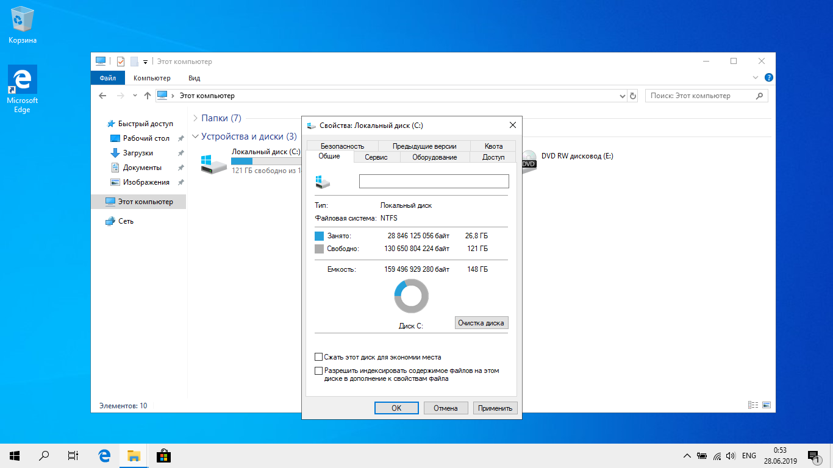Open the Microsoft Store taskbar icon

[163, 455]
